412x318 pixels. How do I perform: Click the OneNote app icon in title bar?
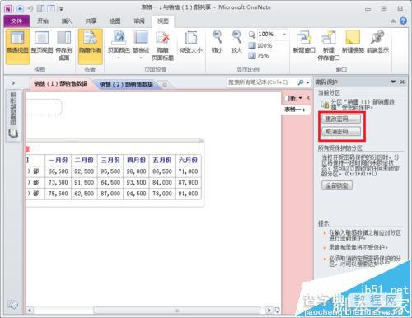(x=7, y=9)
